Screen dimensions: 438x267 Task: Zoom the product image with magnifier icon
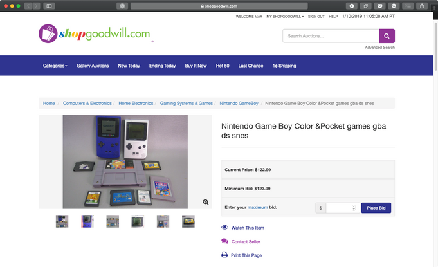click(206, 202)
